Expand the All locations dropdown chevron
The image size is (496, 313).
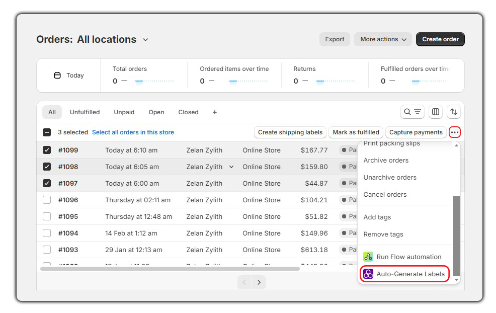click(145, 40)
